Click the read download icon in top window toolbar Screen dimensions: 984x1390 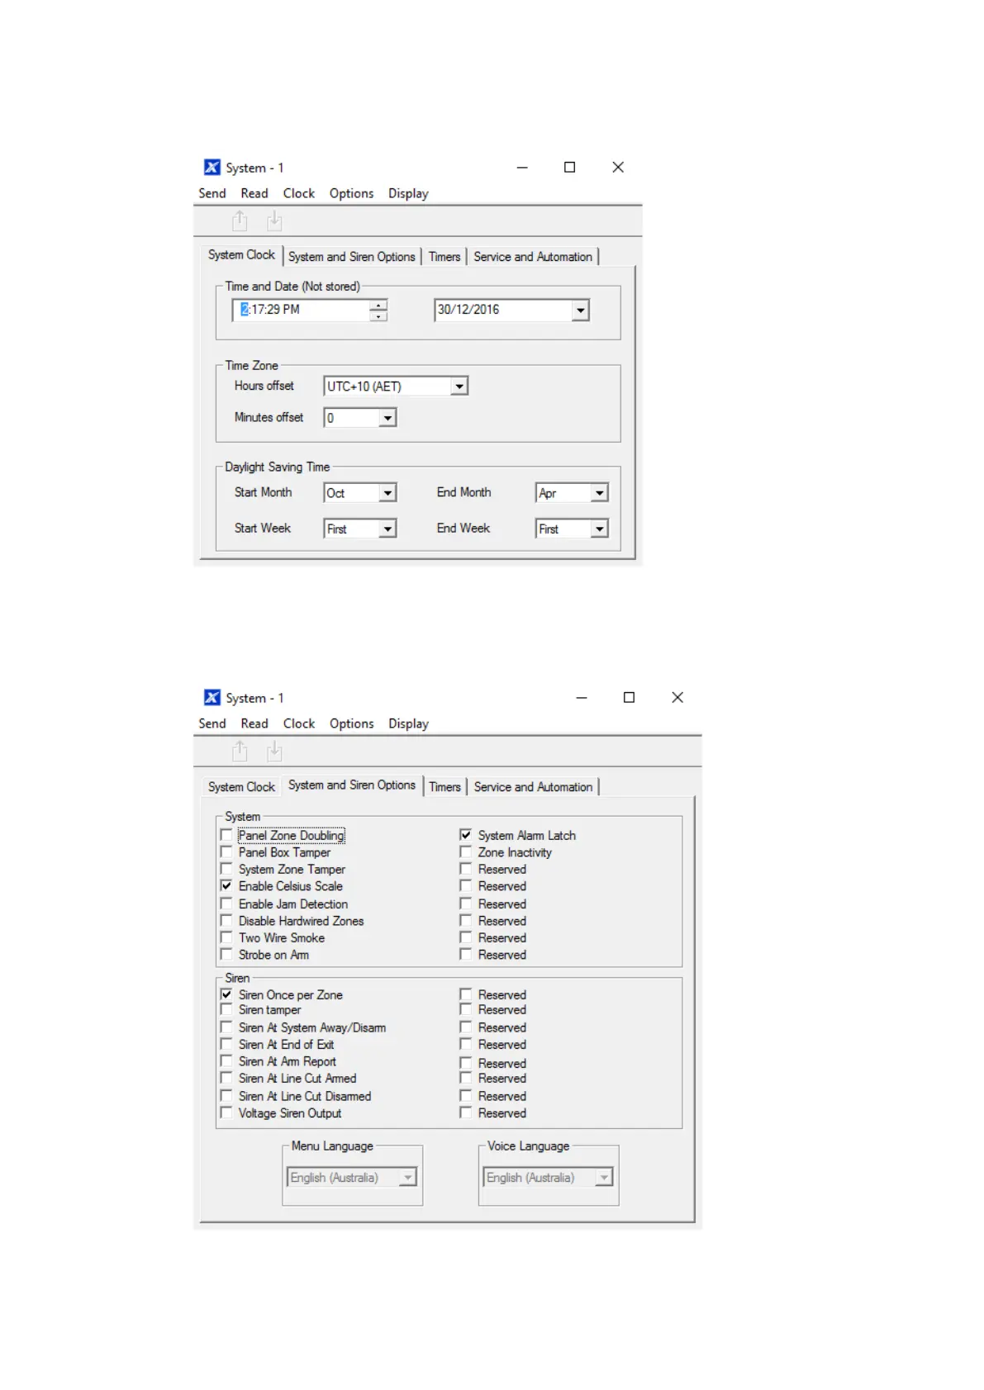pyautogui.click(x=274, y=221)
